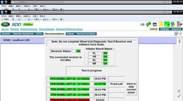Go forward in the front browser window
Image resolution: width=183 pixels, height=101 pixels.
click(6, 12)
